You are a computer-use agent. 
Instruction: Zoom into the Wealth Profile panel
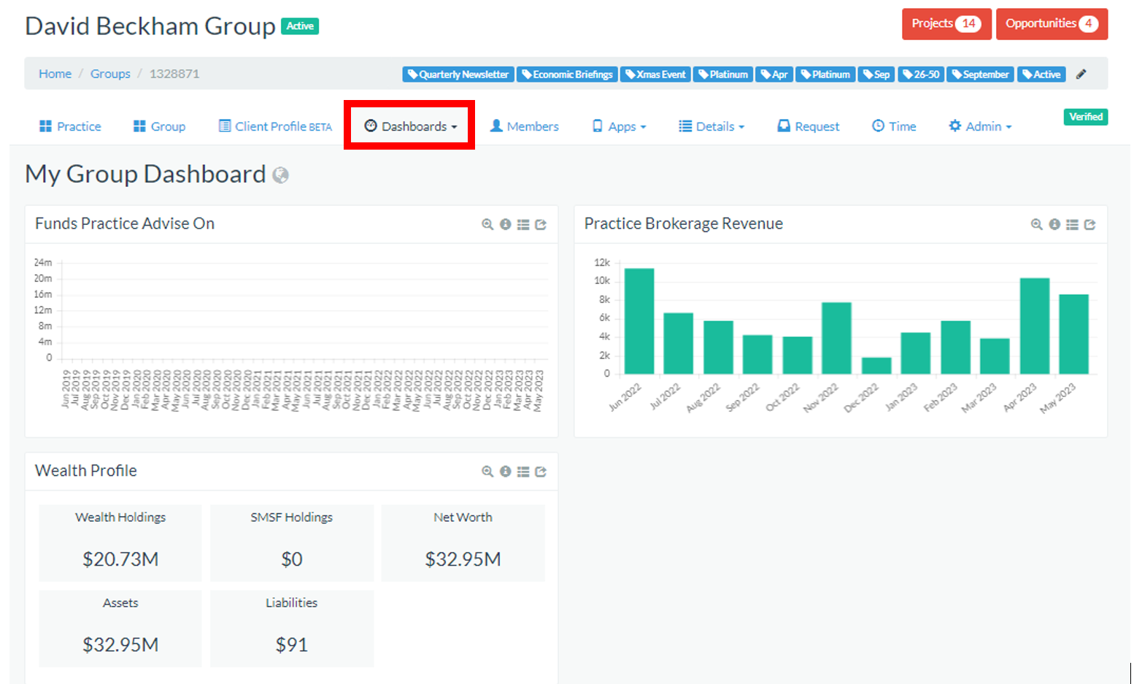pyautogui.click(x=487, y=472)
